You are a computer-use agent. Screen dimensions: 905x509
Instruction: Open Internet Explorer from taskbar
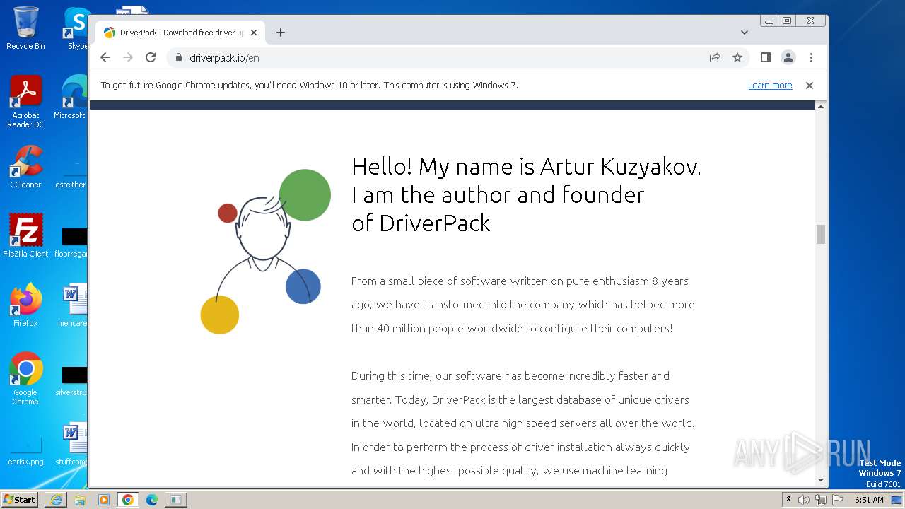[x=56, y=500]
